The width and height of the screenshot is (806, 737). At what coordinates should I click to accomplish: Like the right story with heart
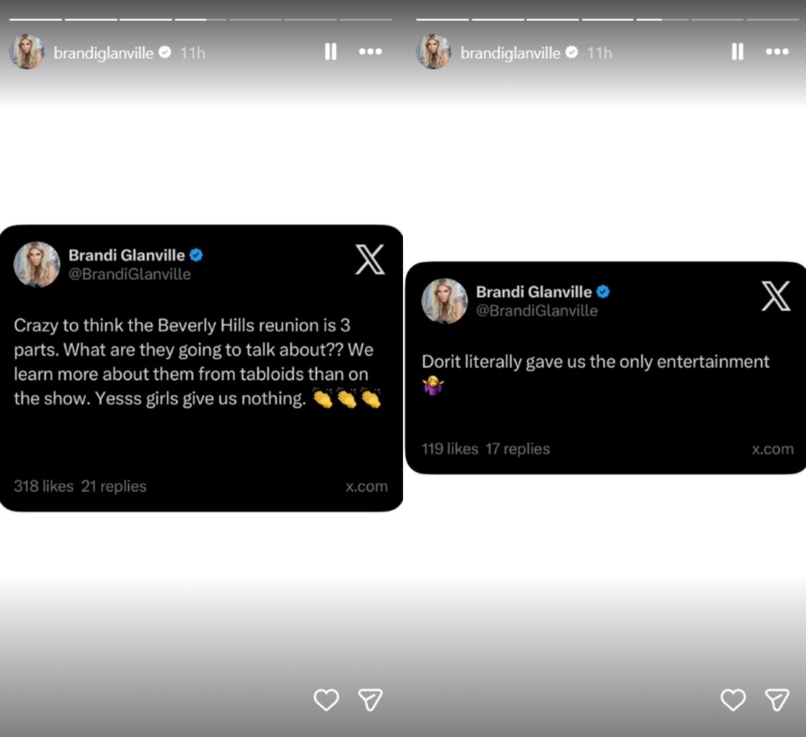click(733, 700)
